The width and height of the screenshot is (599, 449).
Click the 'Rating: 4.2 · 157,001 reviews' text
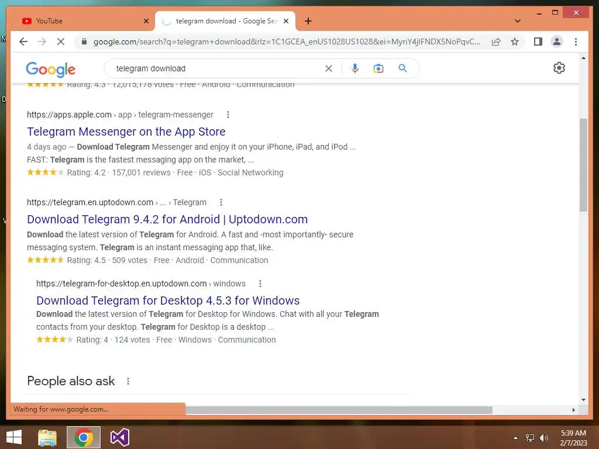pos(119,172)
